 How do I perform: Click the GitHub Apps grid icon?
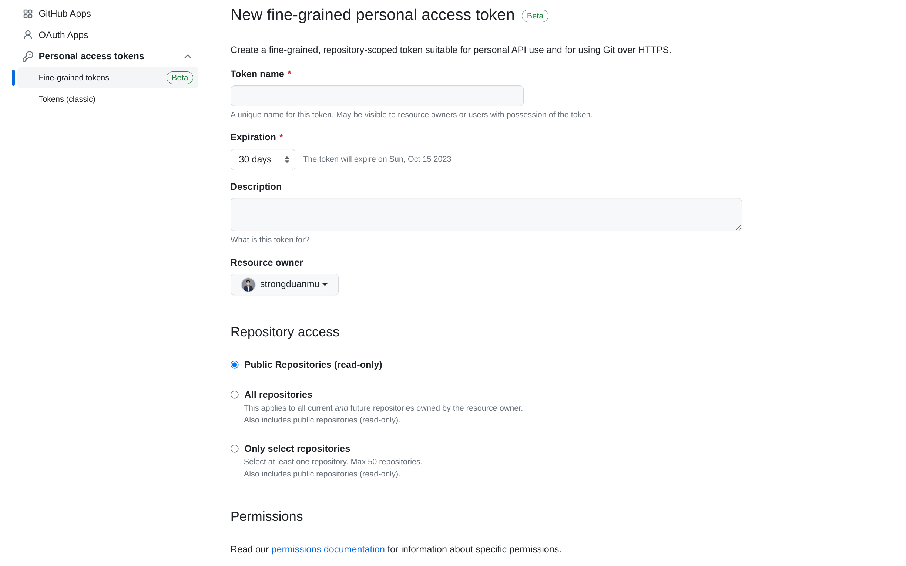[x=28, y=14]
